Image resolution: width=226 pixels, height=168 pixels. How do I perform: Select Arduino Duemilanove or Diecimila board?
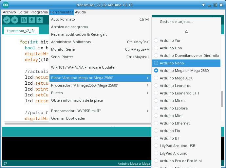click(x=186, y=56)
